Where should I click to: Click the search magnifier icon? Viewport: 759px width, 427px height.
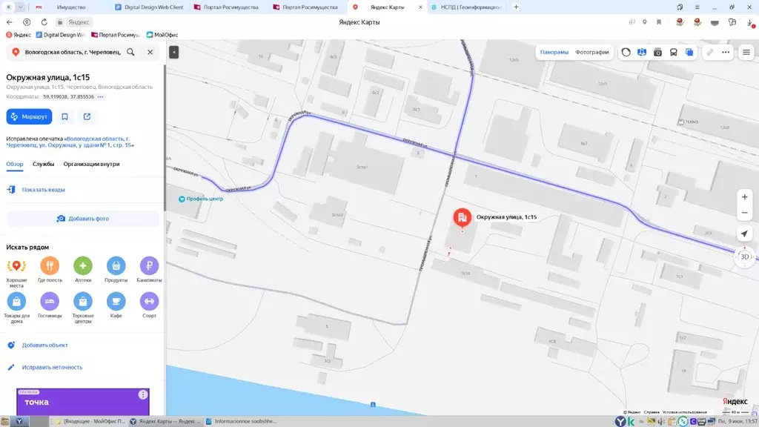click(130, 52)
